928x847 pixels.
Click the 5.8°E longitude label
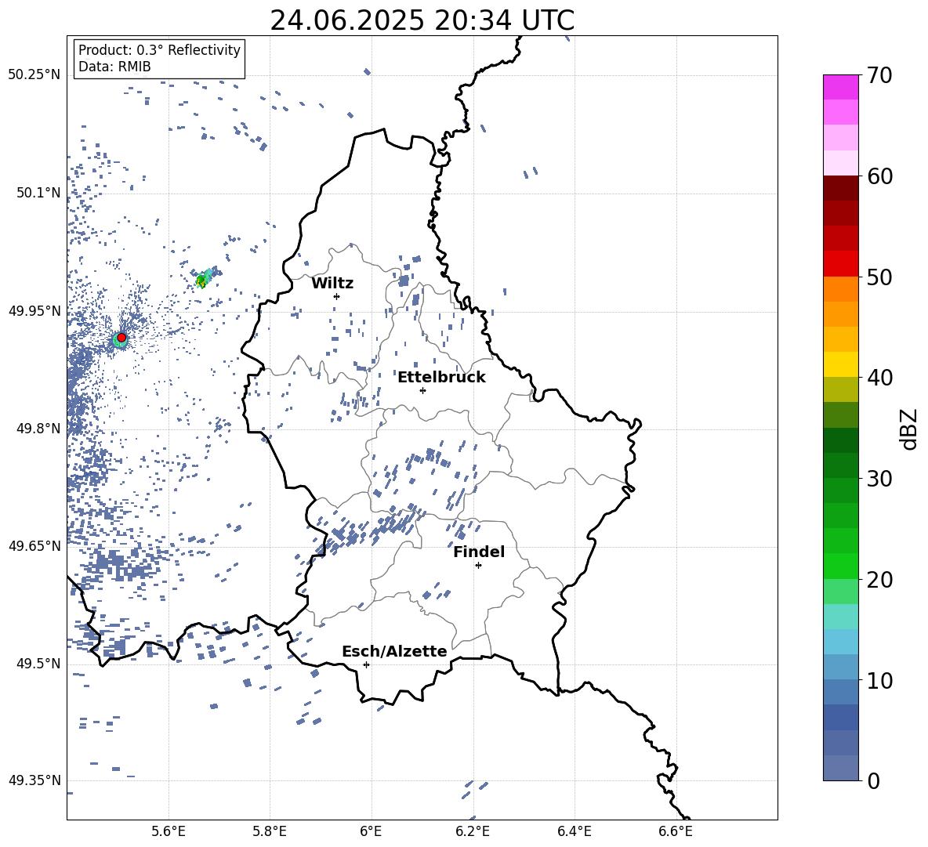(x=270, y=831)
